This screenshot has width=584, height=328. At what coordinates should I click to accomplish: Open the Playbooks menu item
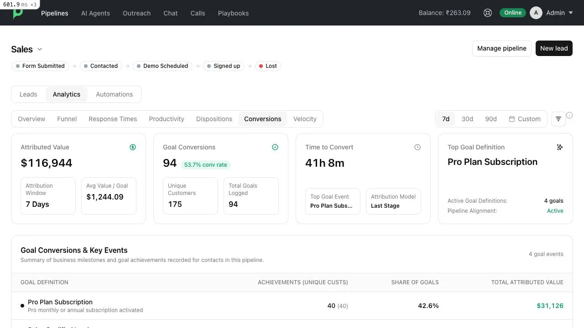pos(233,13)
